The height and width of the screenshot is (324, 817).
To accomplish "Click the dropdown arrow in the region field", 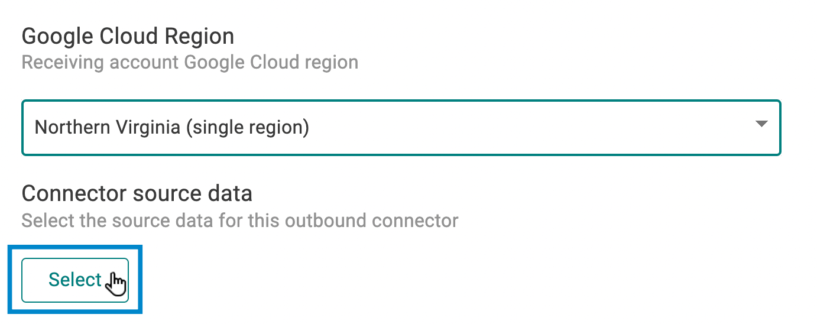I will [761, 124].
